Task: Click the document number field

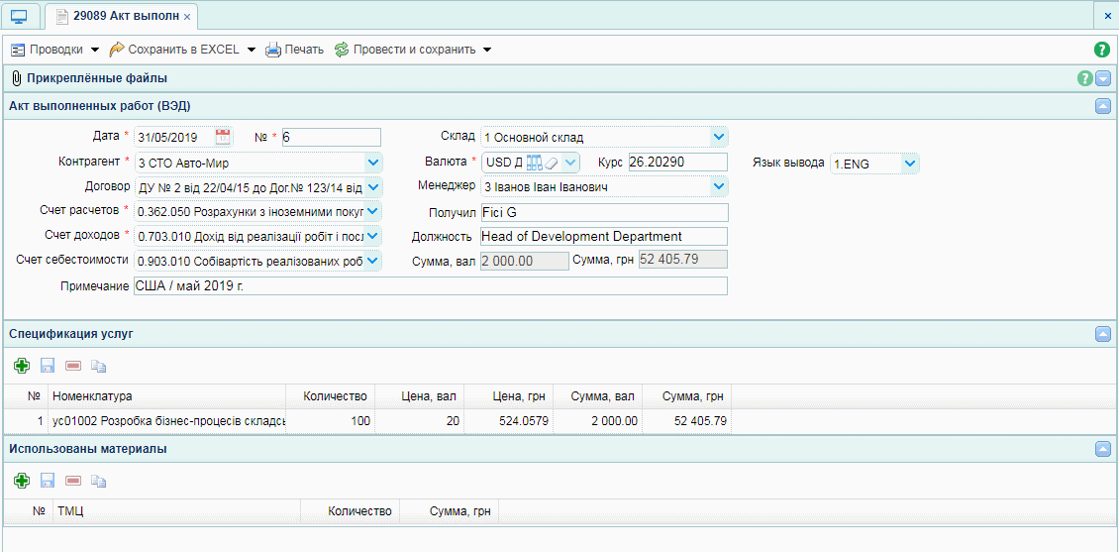Action: [x=331, y=137]
